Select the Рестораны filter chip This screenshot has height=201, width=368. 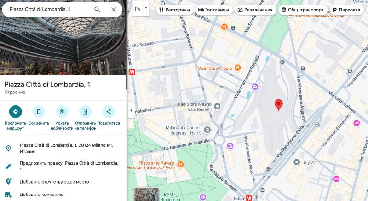pyautogui.click(x=175, y=10)
